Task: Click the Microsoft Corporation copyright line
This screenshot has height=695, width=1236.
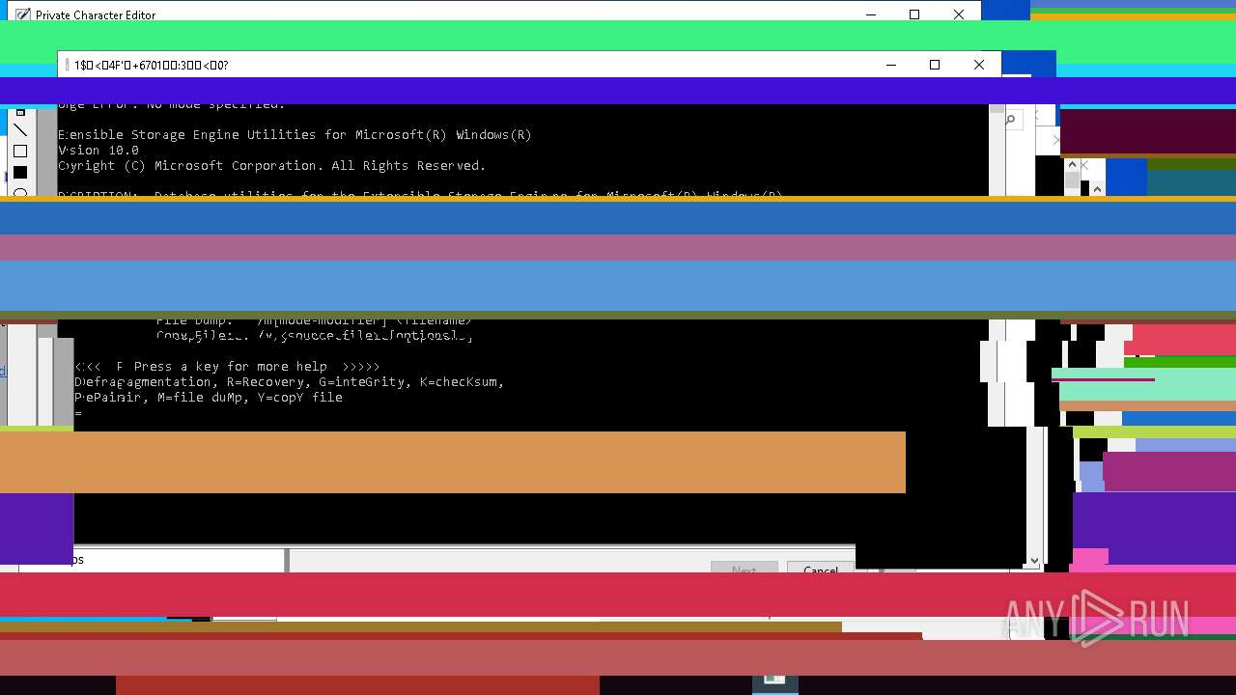Action: (271, 166)
